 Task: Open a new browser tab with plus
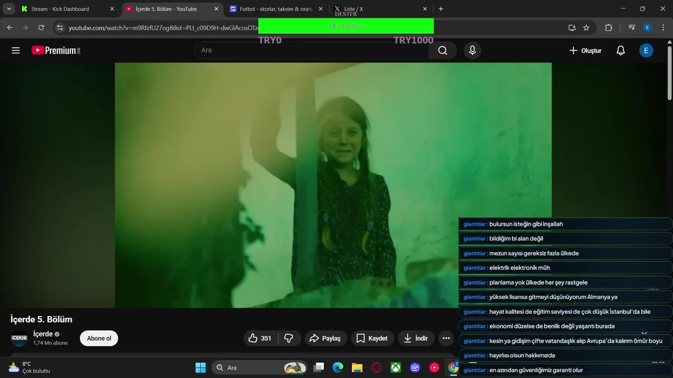[x=441, y=9]
